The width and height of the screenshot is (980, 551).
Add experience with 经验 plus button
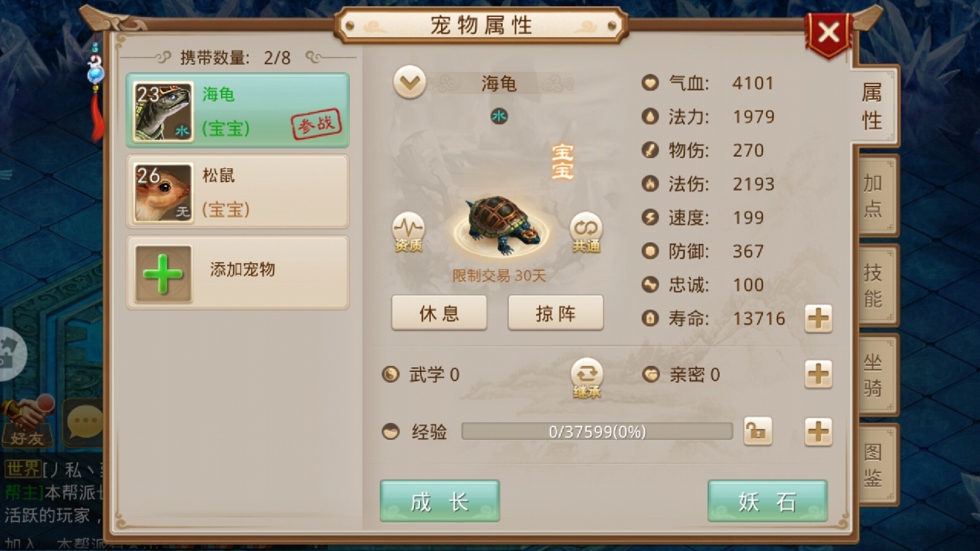819,431
